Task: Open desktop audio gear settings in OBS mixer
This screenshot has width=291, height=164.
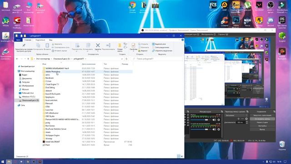Action: (219, 129)
